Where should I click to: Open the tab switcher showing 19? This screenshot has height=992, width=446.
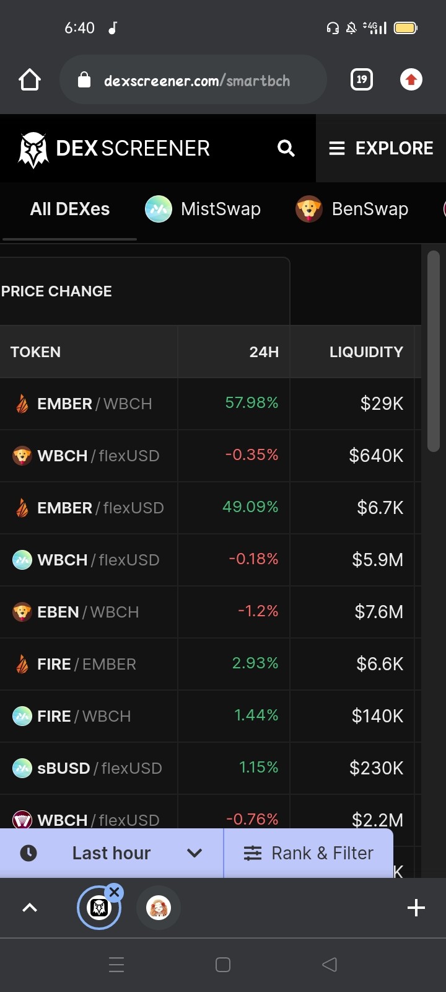tap(362, 79)
